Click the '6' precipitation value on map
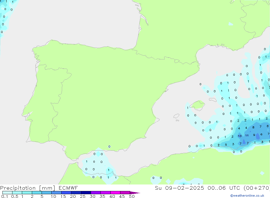 tap(261, 135)
